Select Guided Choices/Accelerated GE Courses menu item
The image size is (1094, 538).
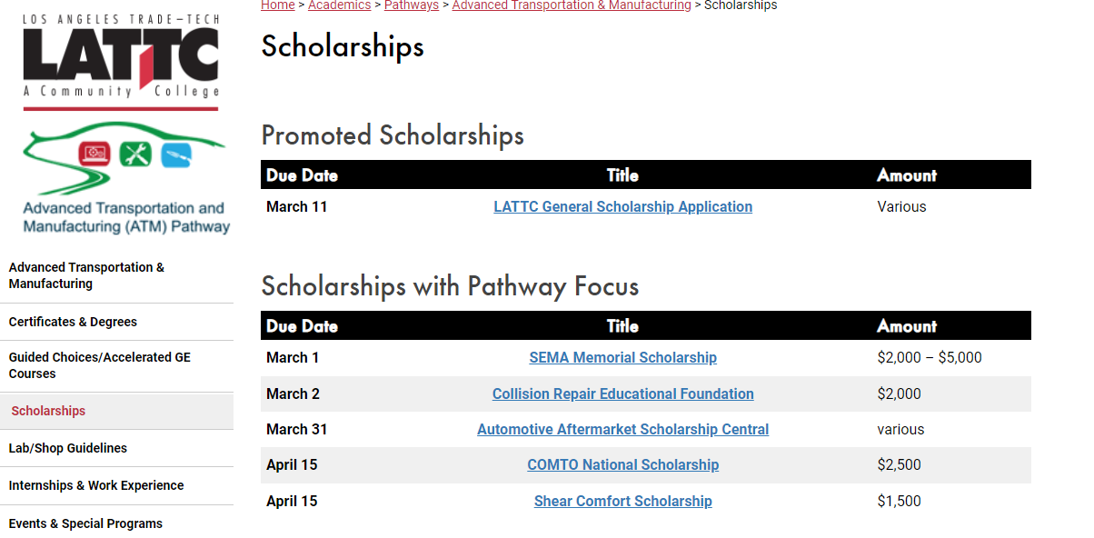[116, 365]
